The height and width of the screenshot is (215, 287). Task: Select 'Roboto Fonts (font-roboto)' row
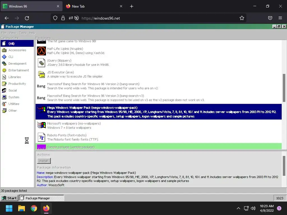159,137
